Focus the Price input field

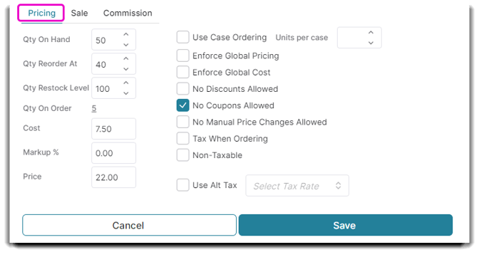(113, 177)
